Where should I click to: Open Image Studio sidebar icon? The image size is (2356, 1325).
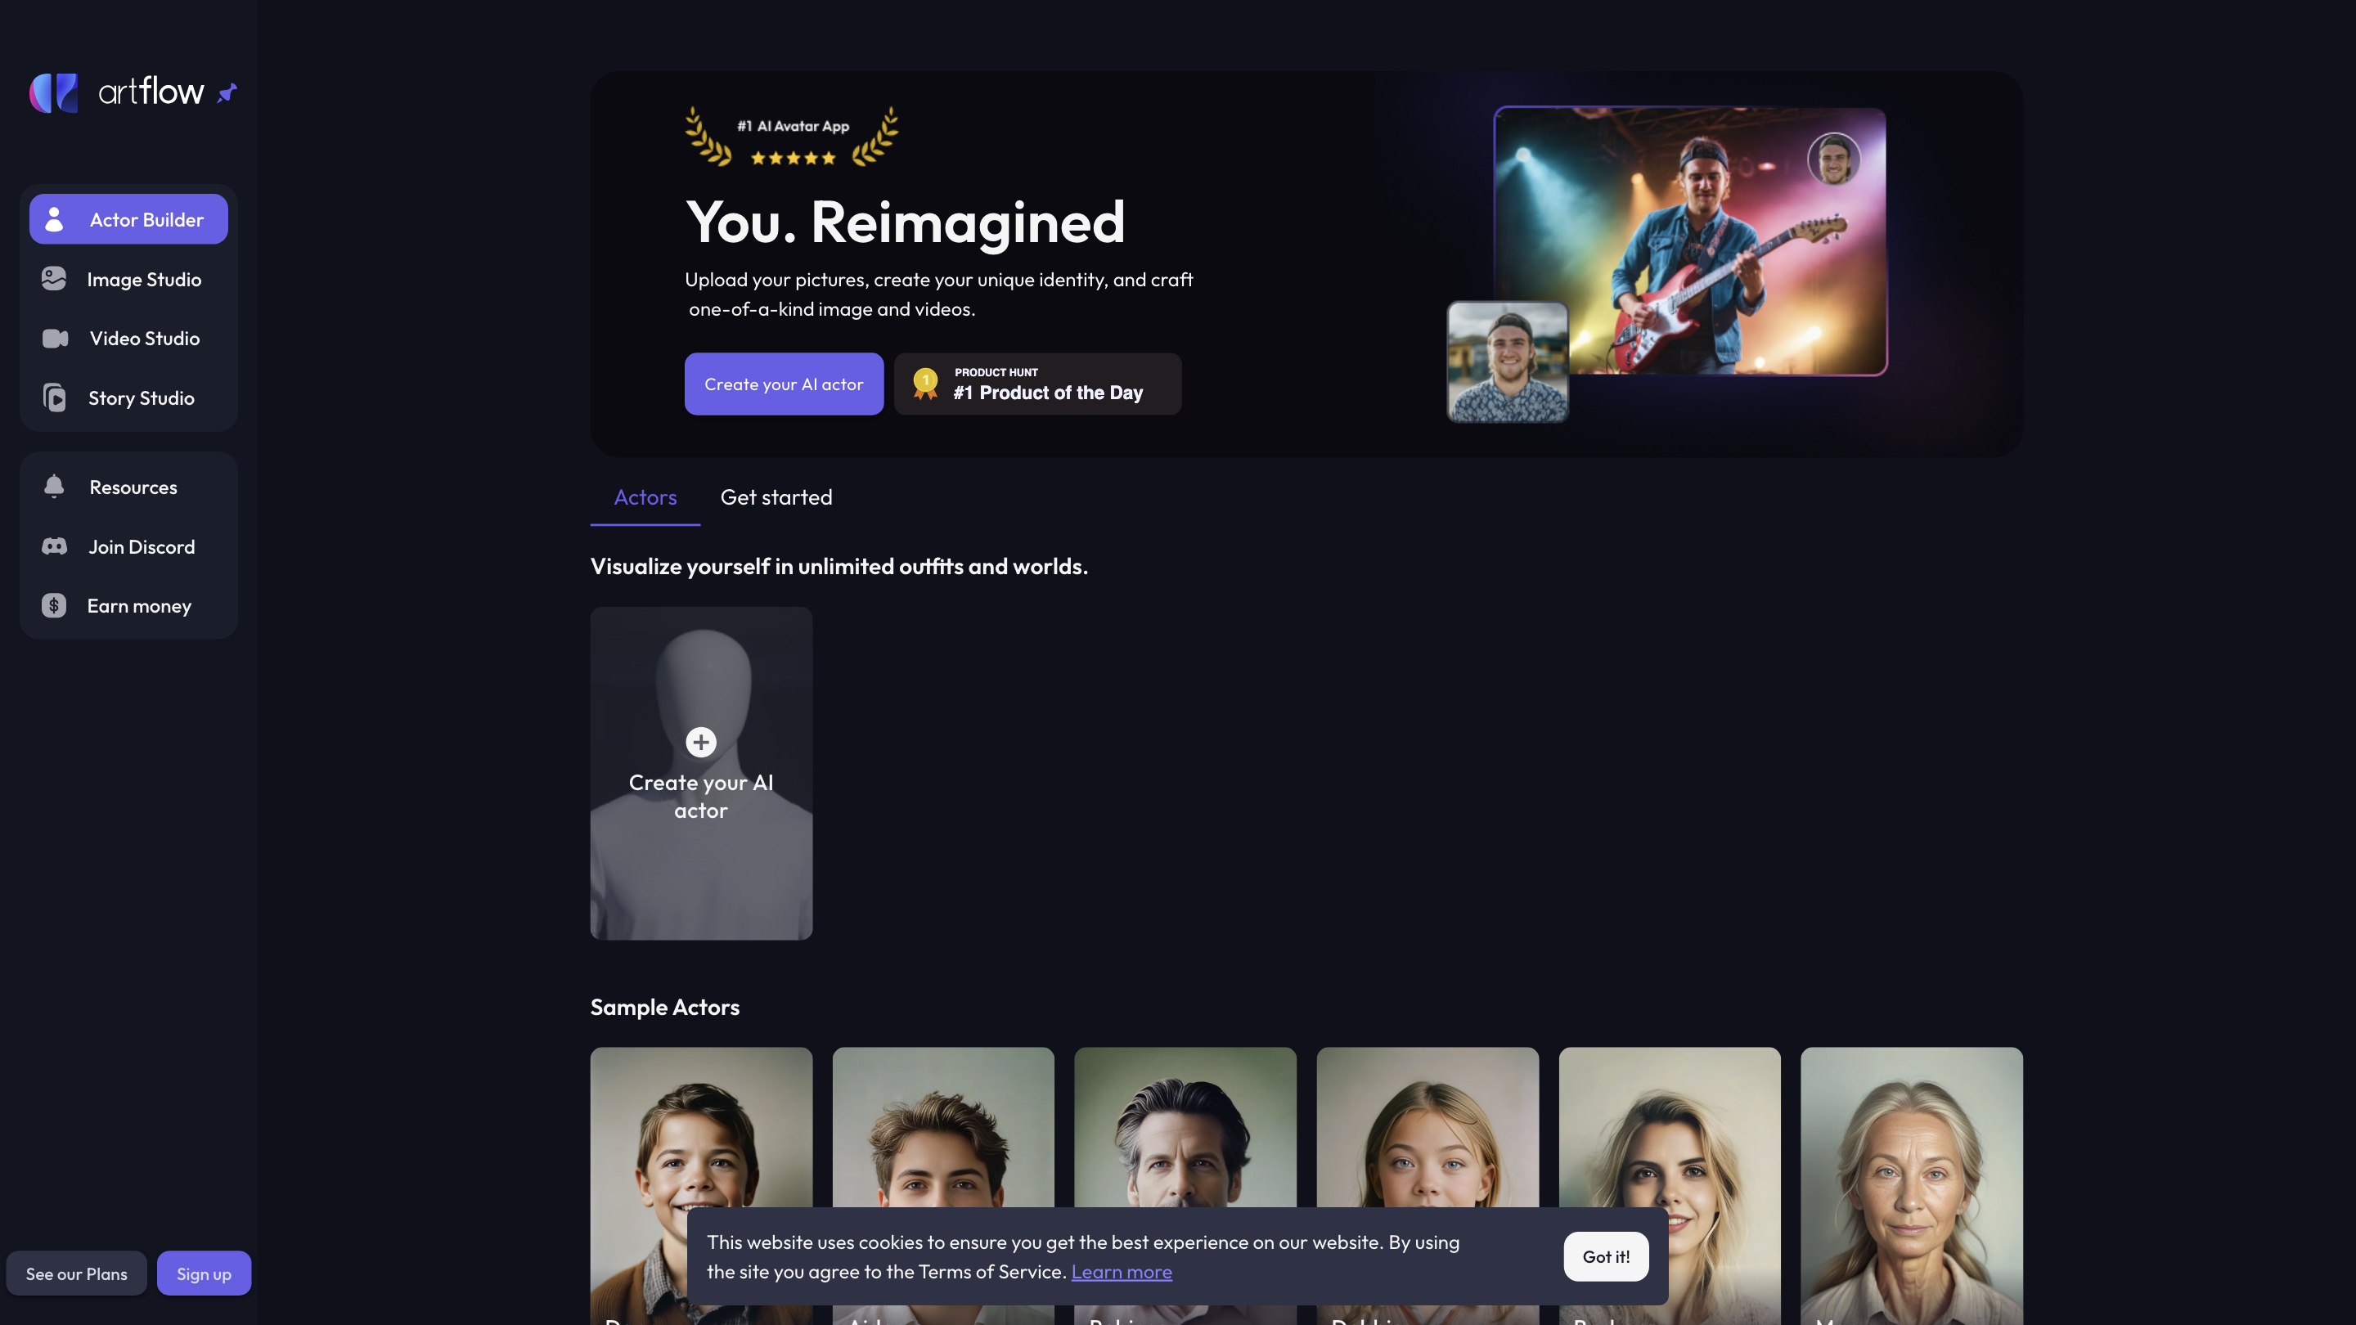pos(54,279)
